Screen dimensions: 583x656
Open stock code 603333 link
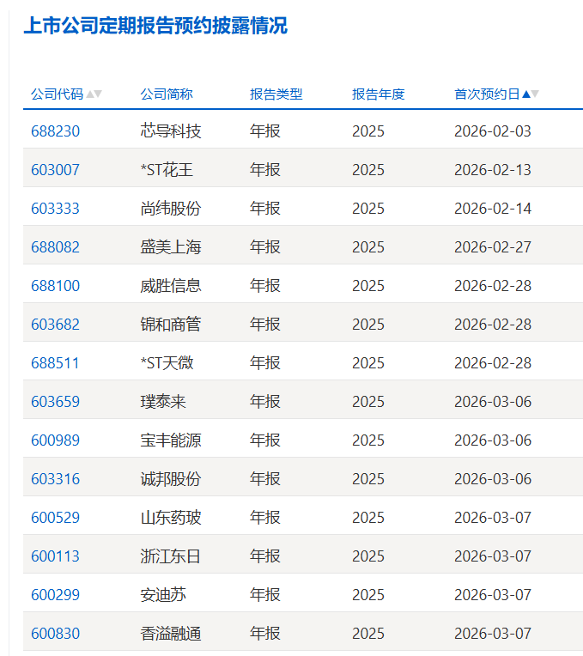point(55,209)
